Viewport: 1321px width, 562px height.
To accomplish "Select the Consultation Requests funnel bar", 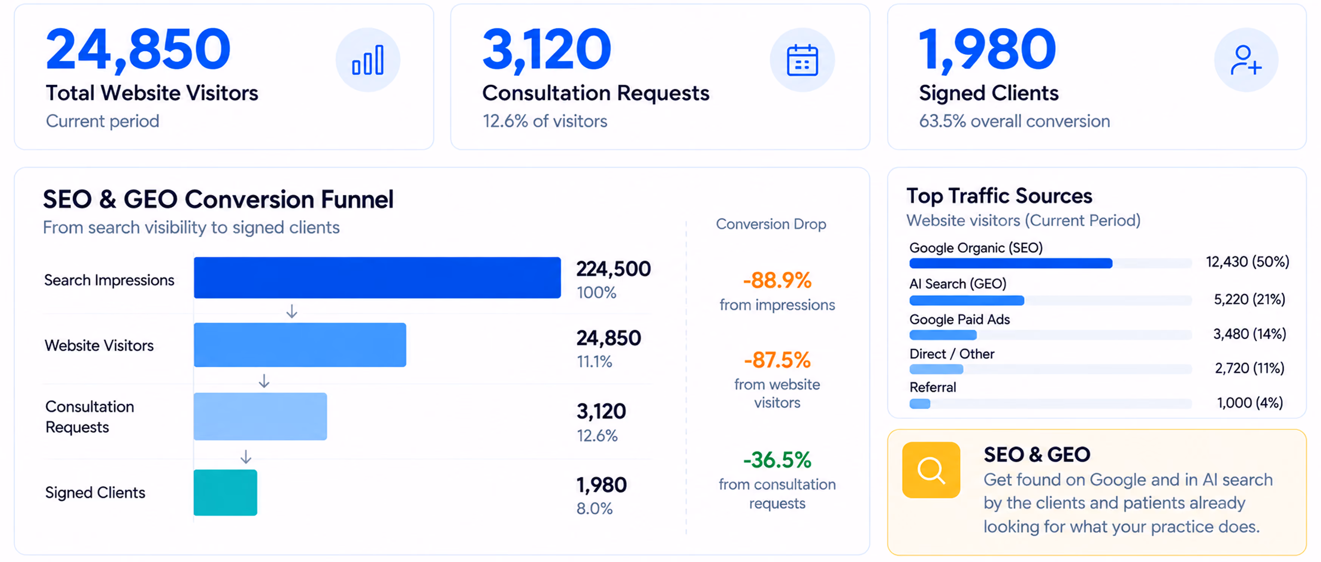I will [260, 416].
